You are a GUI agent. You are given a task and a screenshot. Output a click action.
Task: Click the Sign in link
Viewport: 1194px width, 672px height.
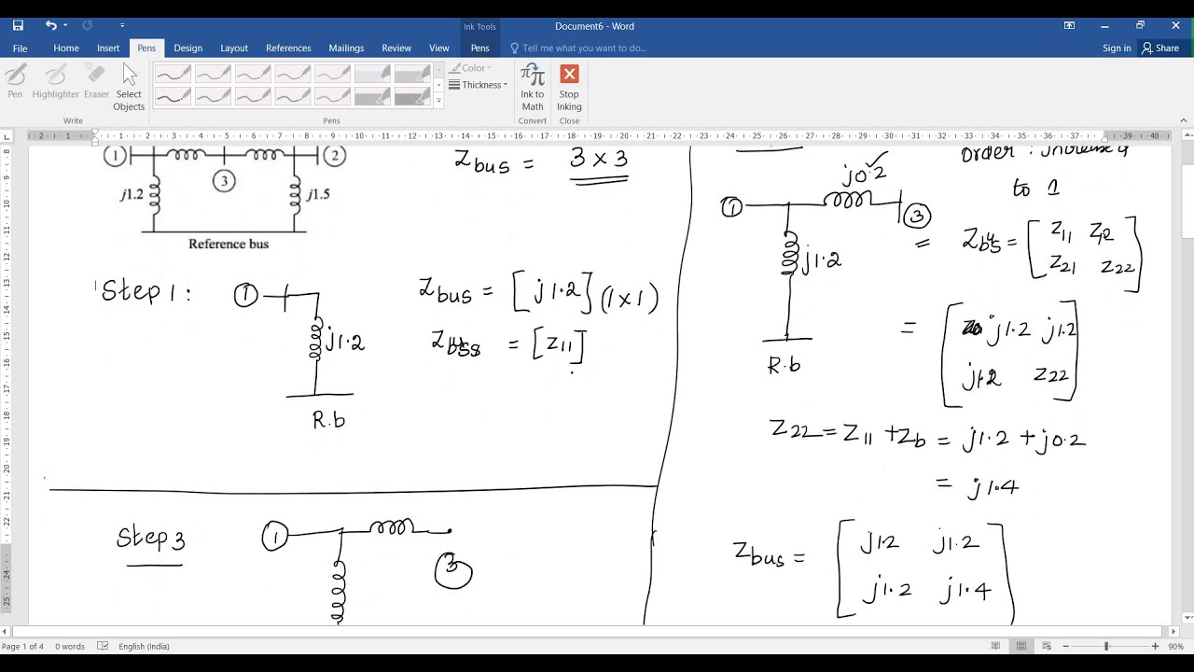[x=1117, y=48]
